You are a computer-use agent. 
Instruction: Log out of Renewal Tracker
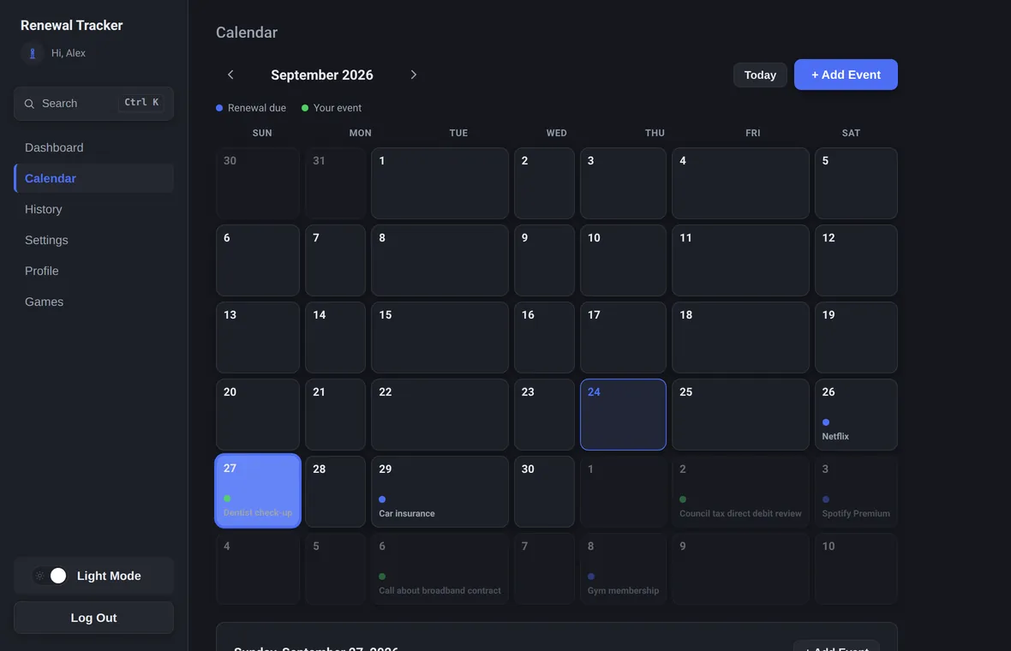coord(93,618)
